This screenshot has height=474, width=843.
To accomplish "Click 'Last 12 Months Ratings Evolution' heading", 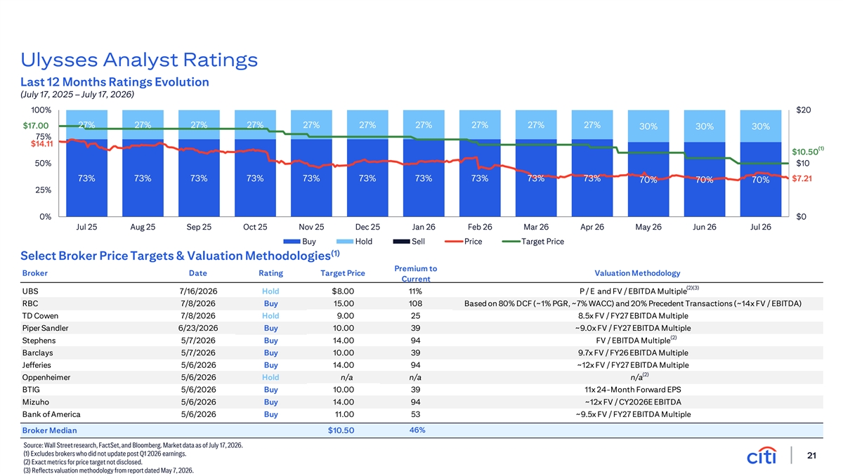I will [x=115, y=82].
